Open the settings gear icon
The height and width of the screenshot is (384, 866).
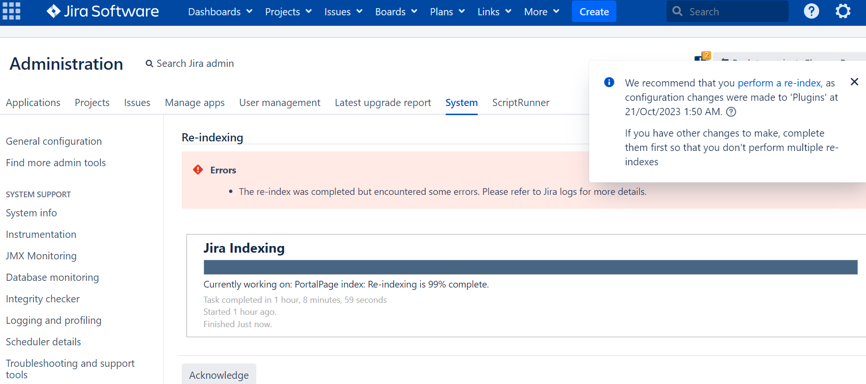843,11
